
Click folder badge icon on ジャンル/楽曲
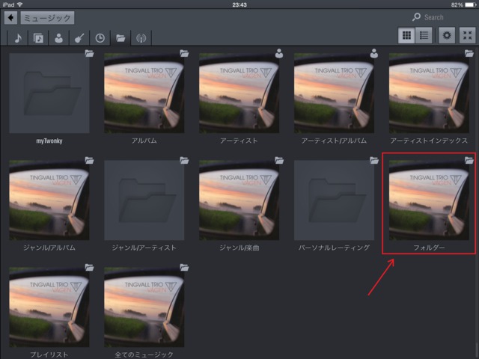point(279,160)
